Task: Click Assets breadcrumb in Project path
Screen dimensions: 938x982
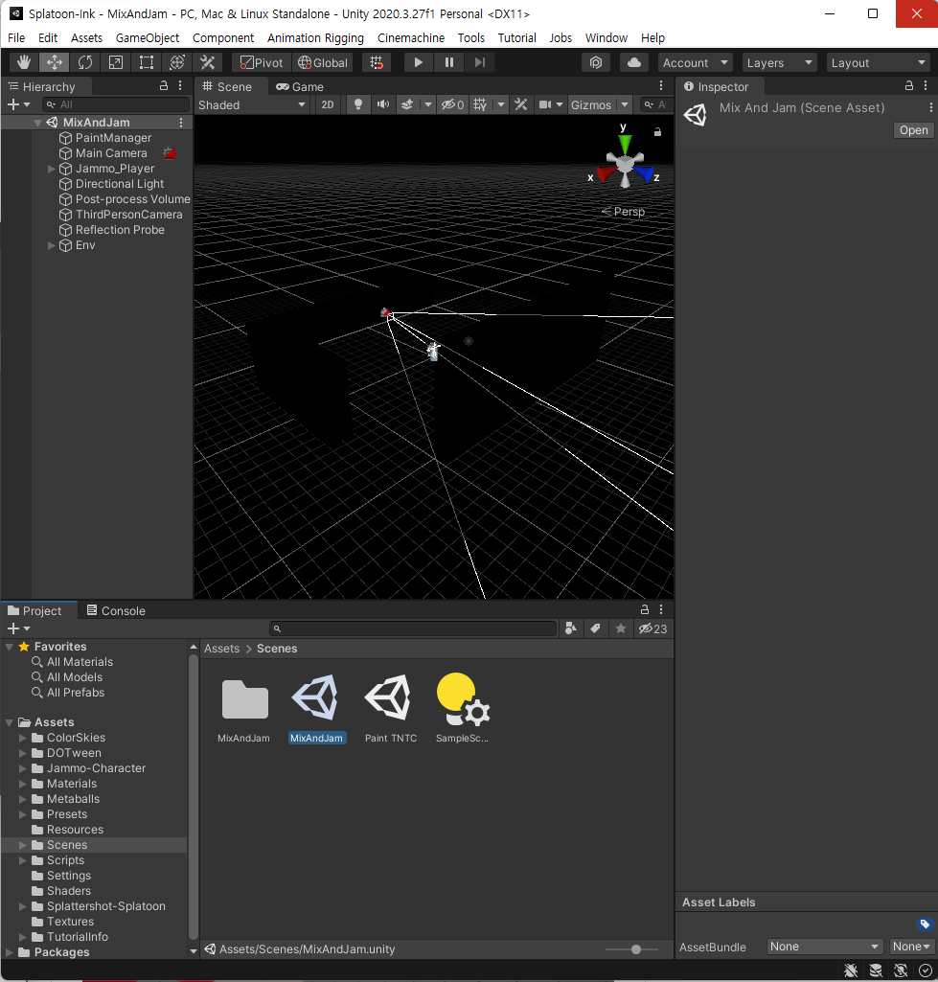Action: click(221, 649)
